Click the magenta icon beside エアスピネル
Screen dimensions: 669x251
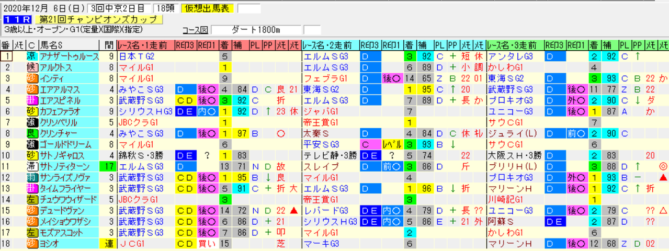point(31,100)
